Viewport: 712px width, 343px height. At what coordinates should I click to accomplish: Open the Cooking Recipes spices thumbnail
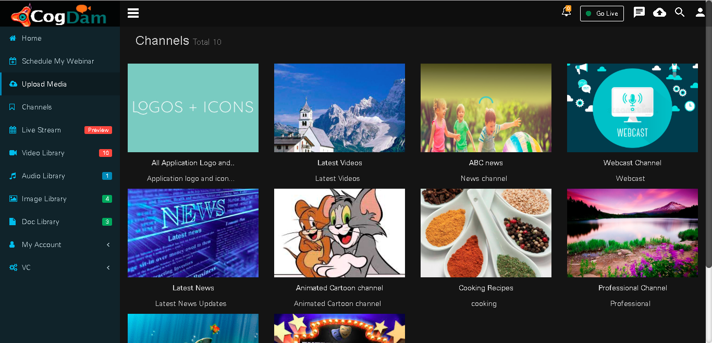(486, 233)
